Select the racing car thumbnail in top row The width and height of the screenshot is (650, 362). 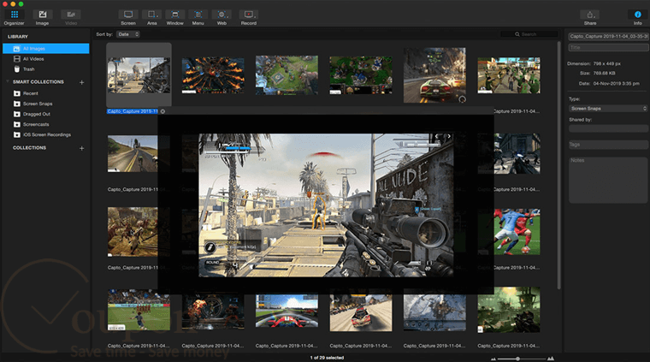[434, 75]
